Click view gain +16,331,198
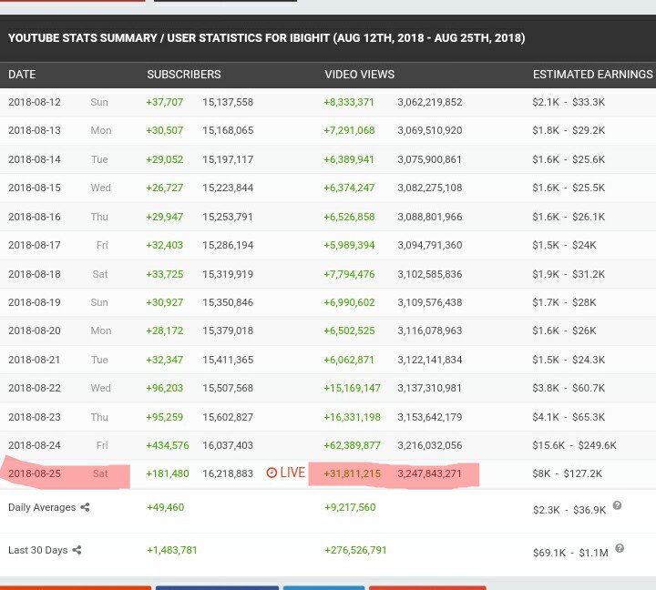 (x=352, y=417)
